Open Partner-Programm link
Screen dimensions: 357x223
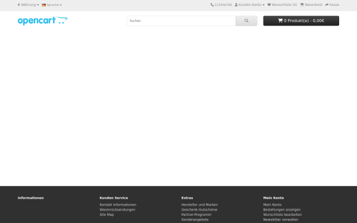click(x=196, y=215)
